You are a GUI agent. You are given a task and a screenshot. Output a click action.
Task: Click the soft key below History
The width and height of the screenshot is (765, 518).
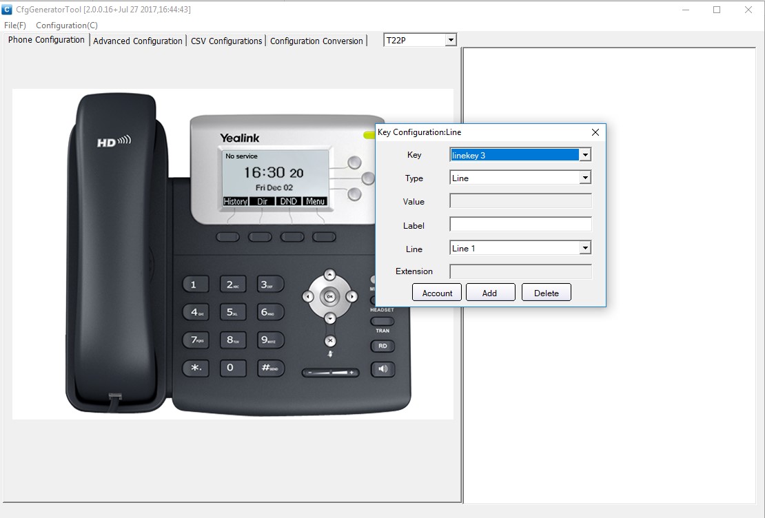[x=227, y=237]
